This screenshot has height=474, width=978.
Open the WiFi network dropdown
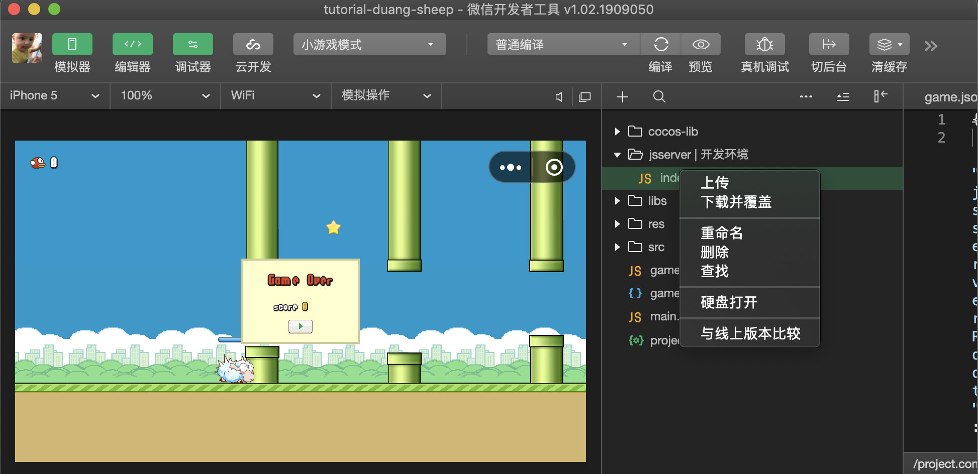point(276,95)
